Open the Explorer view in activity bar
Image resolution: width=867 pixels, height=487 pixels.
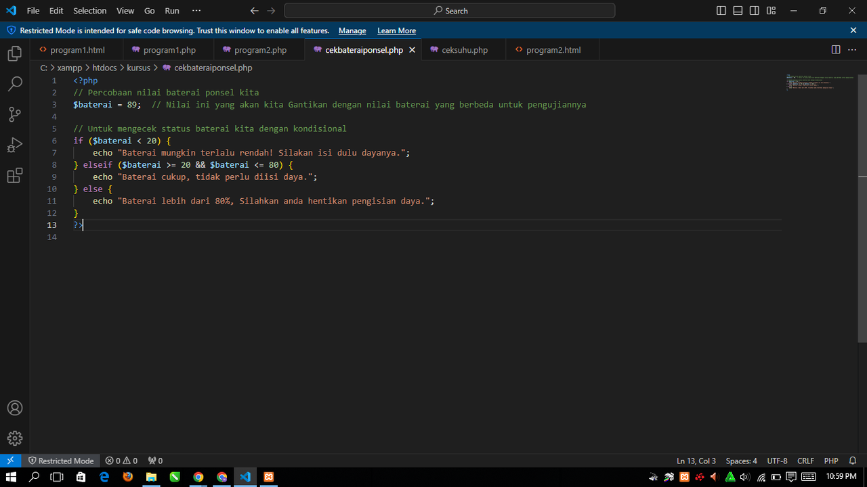14,53
